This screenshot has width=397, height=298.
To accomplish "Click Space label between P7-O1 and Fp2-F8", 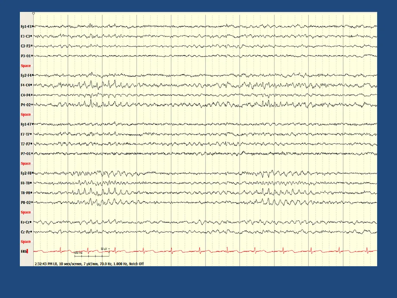I will [x=26, y=163].
